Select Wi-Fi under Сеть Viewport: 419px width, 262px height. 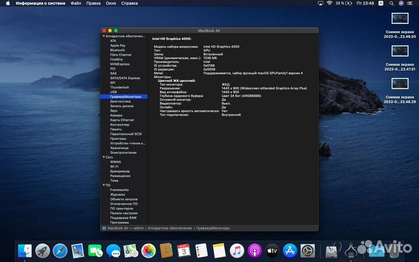tap(114, 167)
